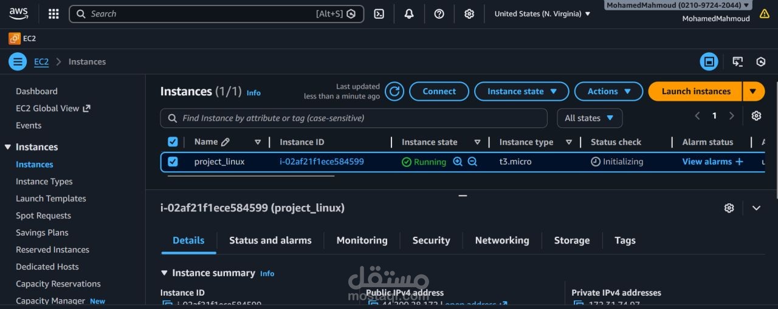Launch the CloudShell terminal icon
This screenshot has height=309, width=778.
click(379, 14)
